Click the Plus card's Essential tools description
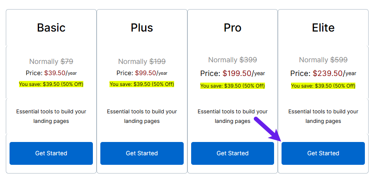The height and width of the screenshot is (181, 374). [x=142, y=116]
